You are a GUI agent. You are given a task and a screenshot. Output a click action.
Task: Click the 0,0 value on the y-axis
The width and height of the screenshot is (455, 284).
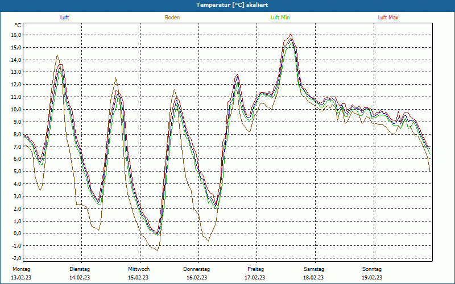(18, 233)
